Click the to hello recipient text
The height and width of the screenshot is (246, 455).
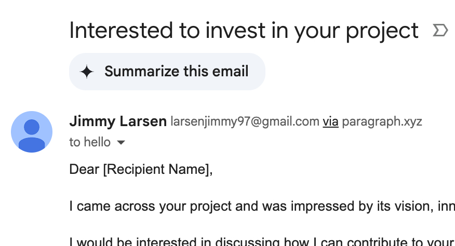tap(90, 142)
